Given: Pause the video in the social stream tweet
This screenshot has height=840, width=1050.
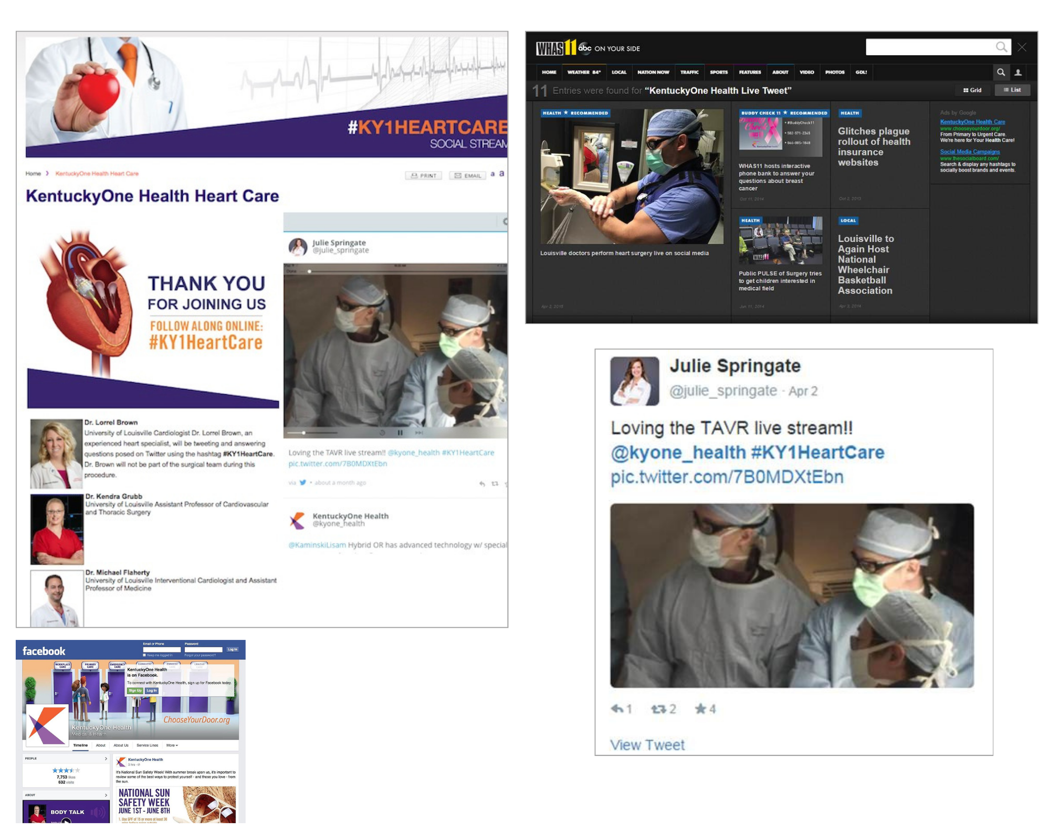Looking at the screenshot, I should point(400,433).
